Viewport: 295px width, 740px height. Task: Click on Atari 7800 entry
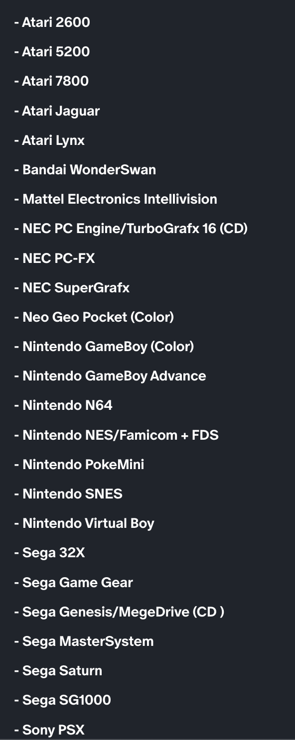point(51,81)
